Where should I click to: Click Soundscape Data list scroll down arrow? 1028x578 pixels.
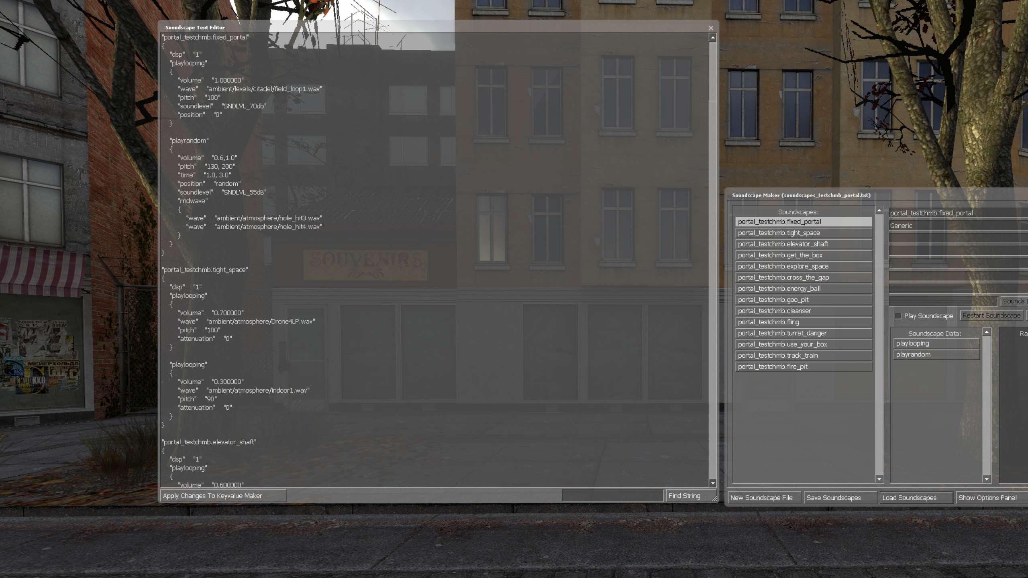(987, 479)
